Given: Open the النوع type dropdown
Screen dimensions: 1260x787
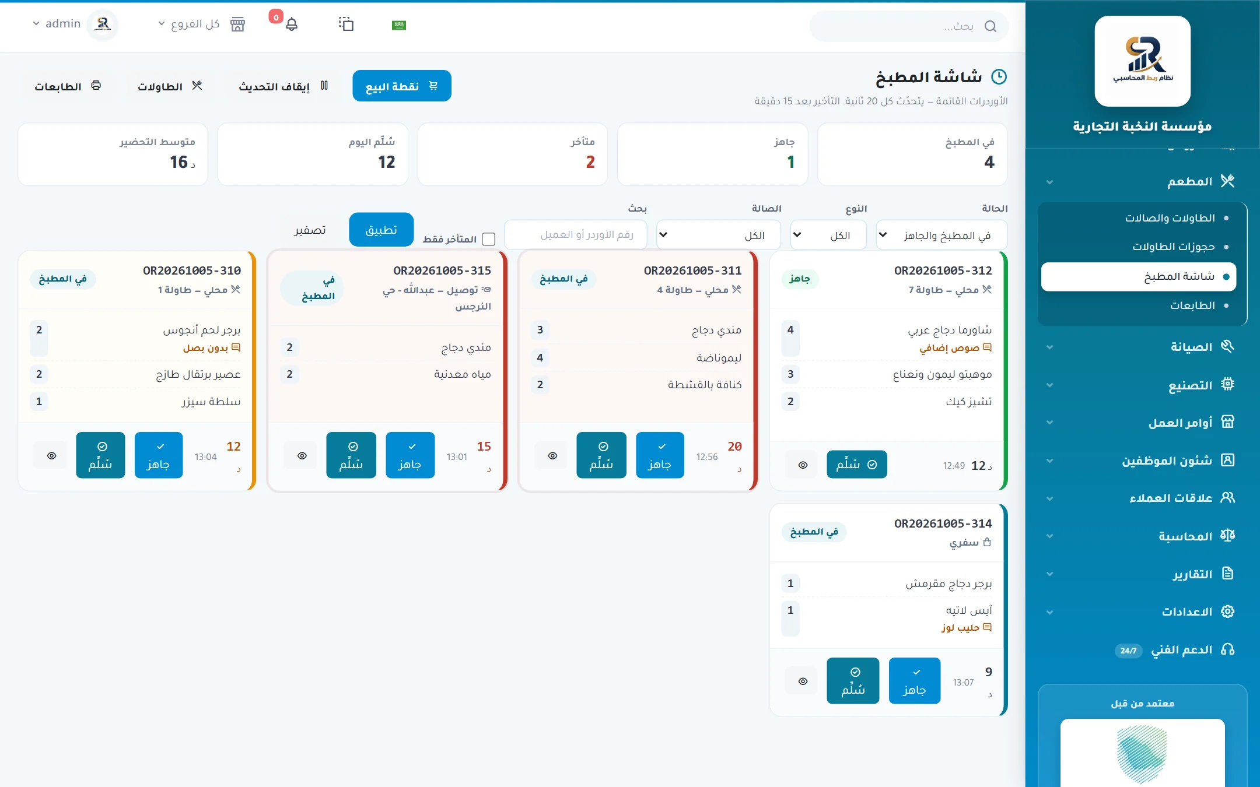Looking at the screenshot, I should [828, 235].
